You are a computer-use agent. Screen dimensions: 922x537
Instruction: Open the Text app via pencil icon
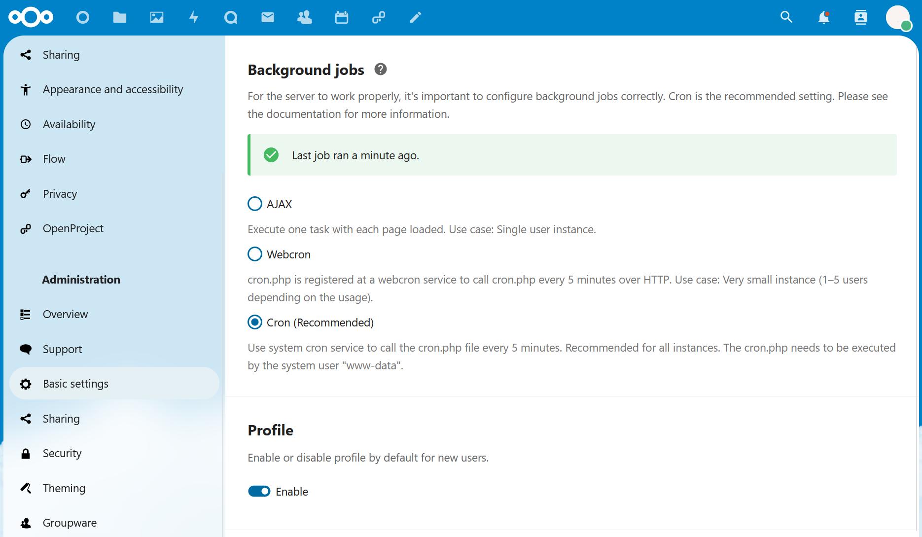[x=415, y=17]
